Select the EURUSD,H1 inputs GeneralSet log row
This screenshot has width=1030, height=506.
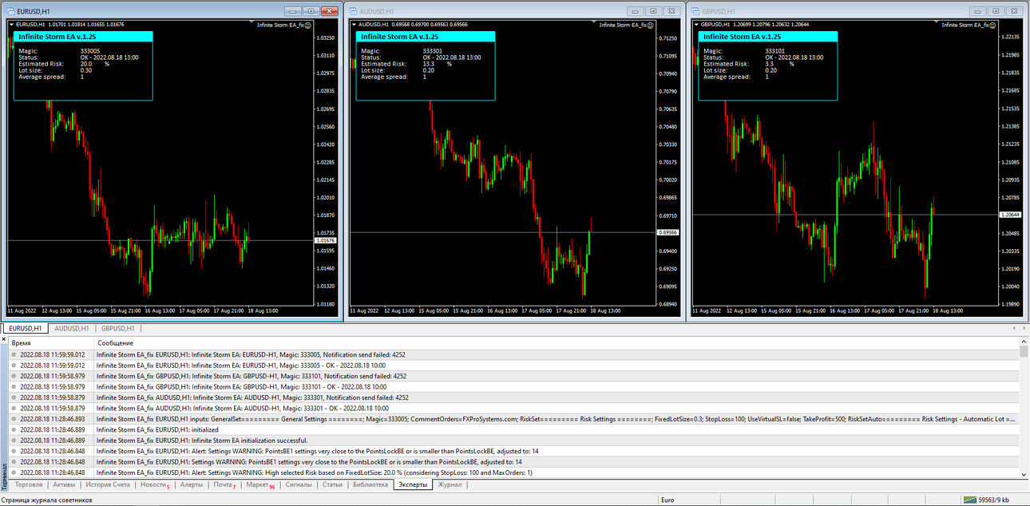[x=514, y=418]
